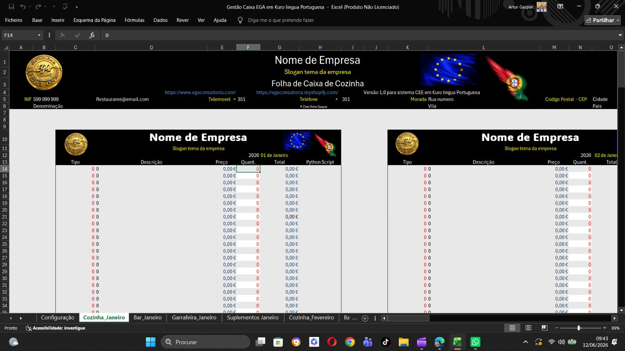Select all cells with the corner triangle
This screenshot has height=351, width=625.
click(5, 48)
